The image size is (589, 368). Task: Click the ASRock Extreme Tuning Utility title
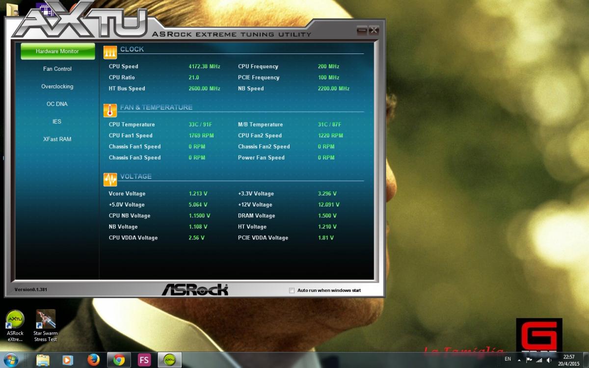click(232, 34)
